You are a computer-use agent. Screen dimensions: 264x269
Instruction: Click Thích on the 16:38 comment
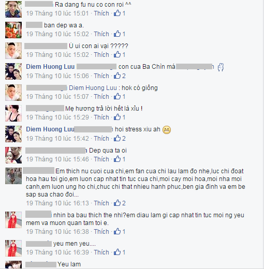[x=101, y=231]
